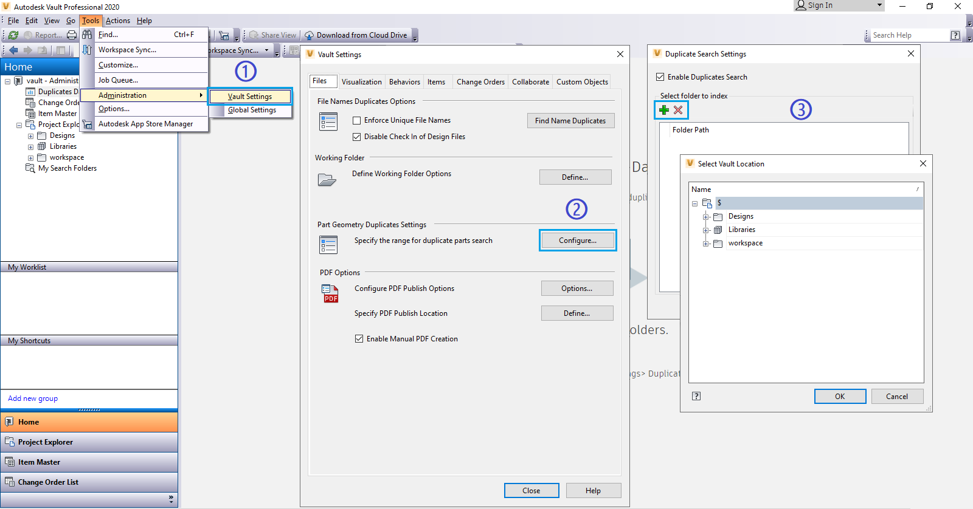
Task: Open the Sign In dropdown arrow
Action: pyautogui.click(x=879, y=5)
